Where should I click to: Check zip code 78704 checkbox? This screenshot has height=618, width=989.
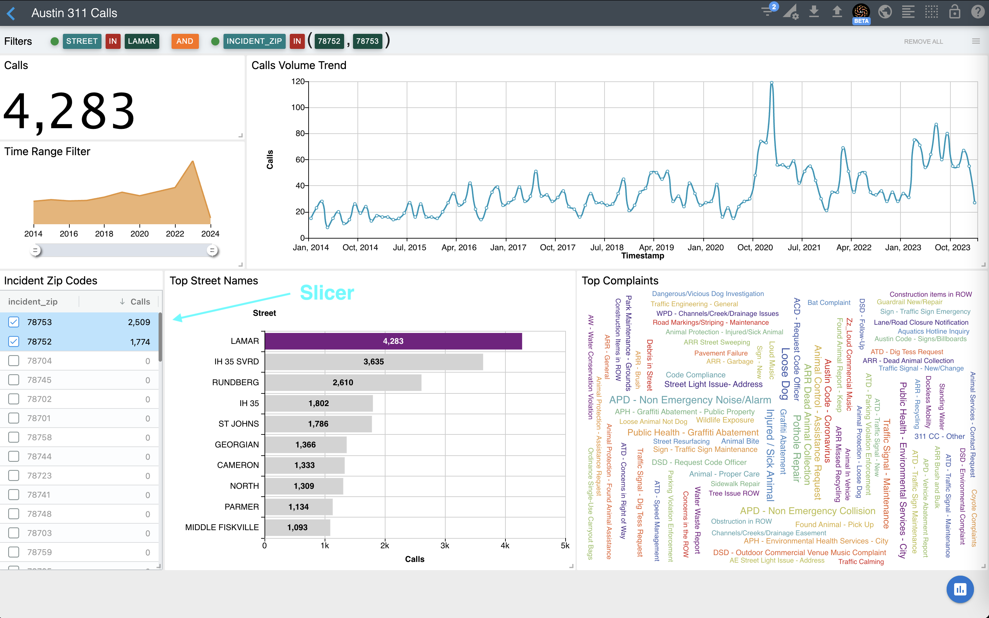(x=14, y=361)
